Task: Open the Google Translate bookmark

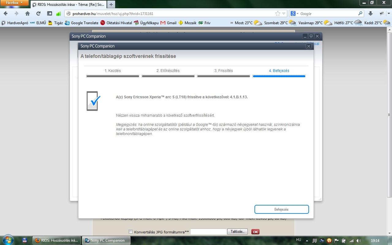Action: (82, 23)
